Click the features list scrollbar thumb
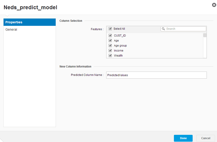The height and width of the screenshot is (142, 217). pos(205,35)
